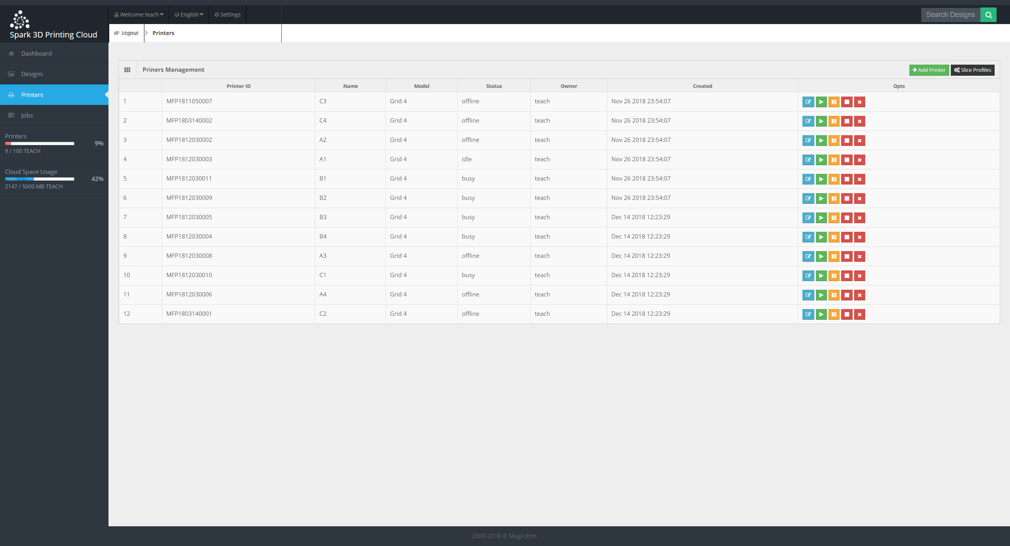Open the English language dropdown
1010x546 pixels.
[x=189, y=15]
